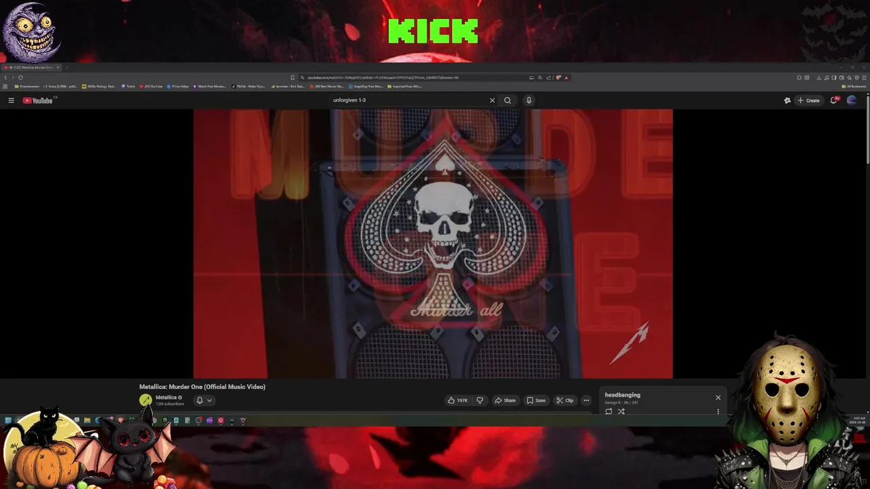Screen dimensions: 870x489
Task: Open the headbanging playlist title
Action: [623, 395]
